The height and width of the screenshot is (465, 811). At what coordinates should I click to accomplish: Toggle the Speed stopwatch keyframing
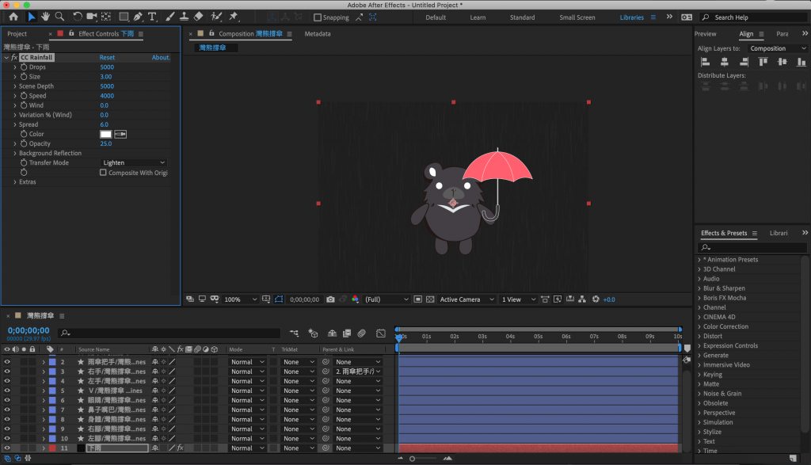[24, 96]
